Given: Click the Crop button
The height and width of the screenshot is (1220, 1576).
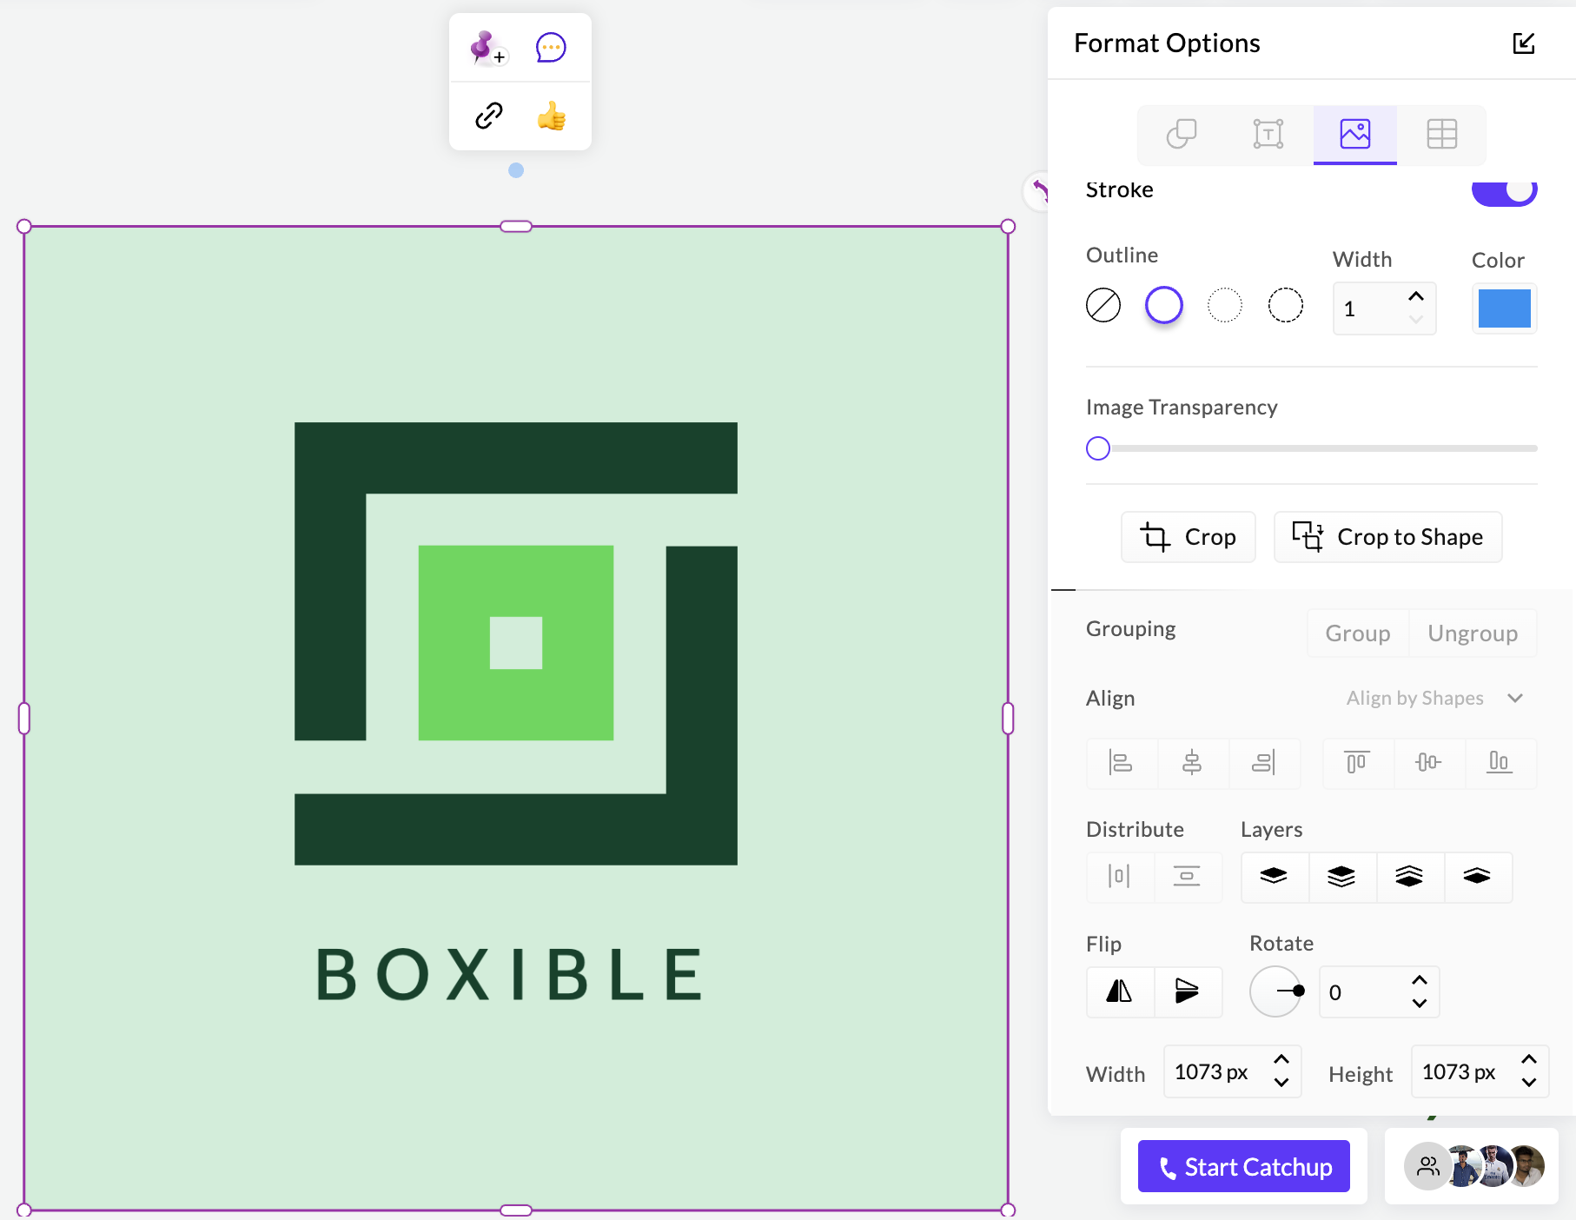Looking at the screenshot, I should point(1189,537).
